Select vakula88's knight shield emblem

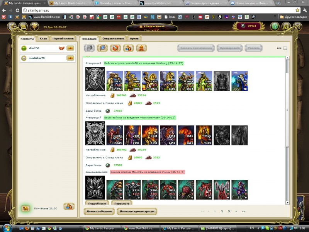pos(95,79)
